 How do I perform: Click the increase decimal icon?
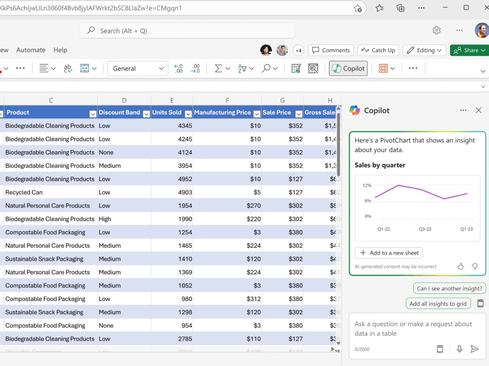(x=178, y=68)
